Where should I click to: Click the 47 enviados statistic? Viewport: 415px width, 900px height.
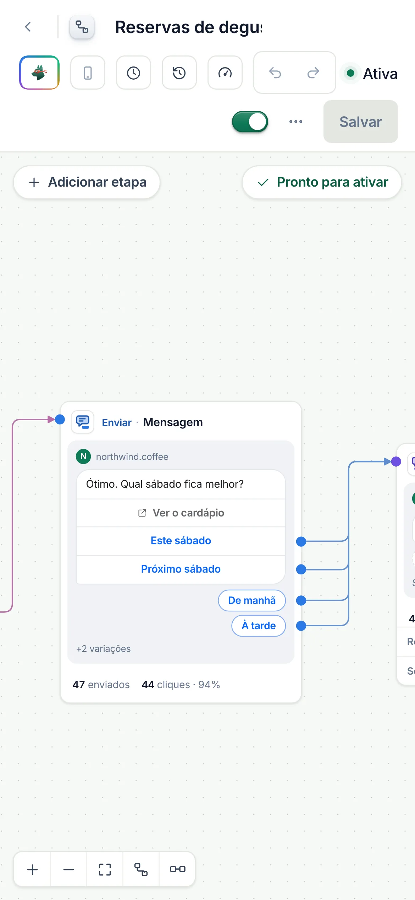[x=101, y=685]
